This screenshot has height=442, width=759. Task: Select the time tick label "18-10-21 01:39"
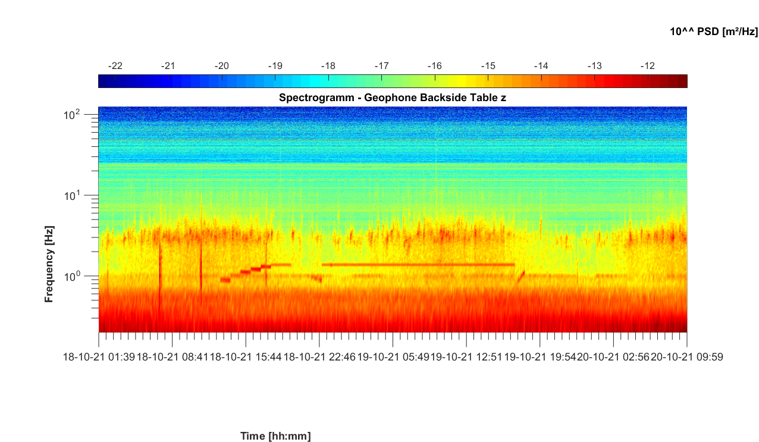coord(99,357)
